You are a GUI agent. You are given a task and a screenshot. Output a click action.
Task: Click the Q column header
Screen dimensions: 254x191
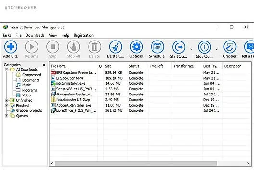point(100,66)
